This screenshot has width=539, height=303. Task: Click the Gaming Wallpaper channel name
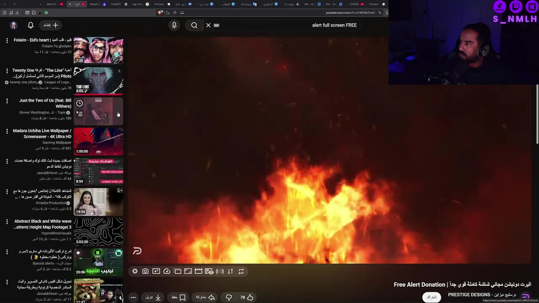pos(57,143)
